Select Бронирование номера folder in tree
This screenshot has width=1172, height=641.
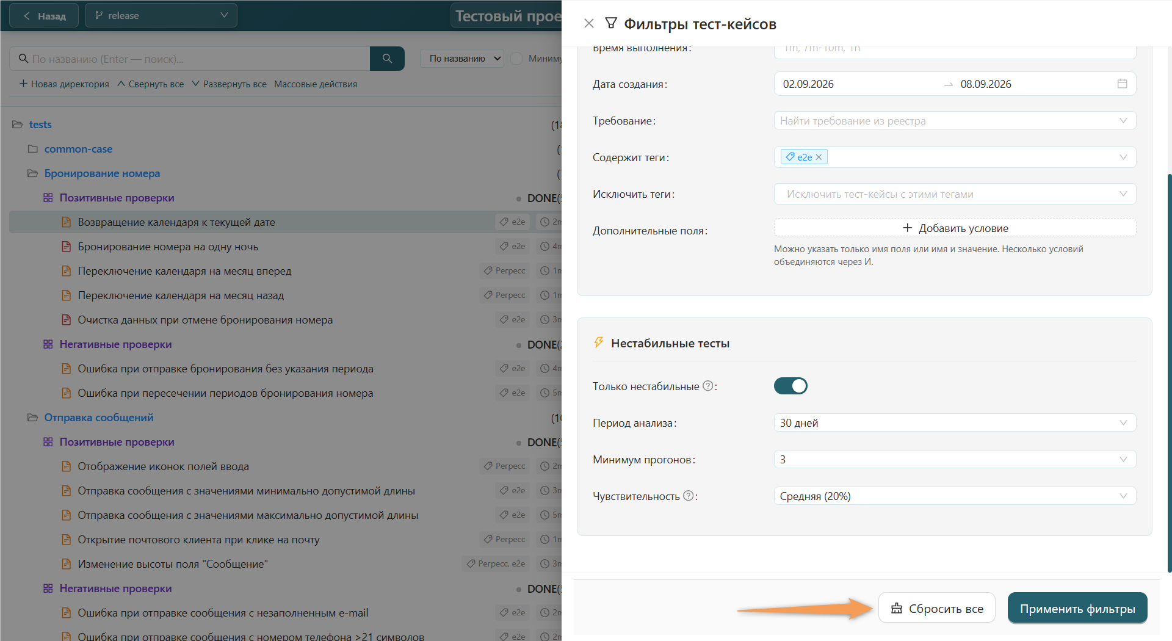(102, 173)
